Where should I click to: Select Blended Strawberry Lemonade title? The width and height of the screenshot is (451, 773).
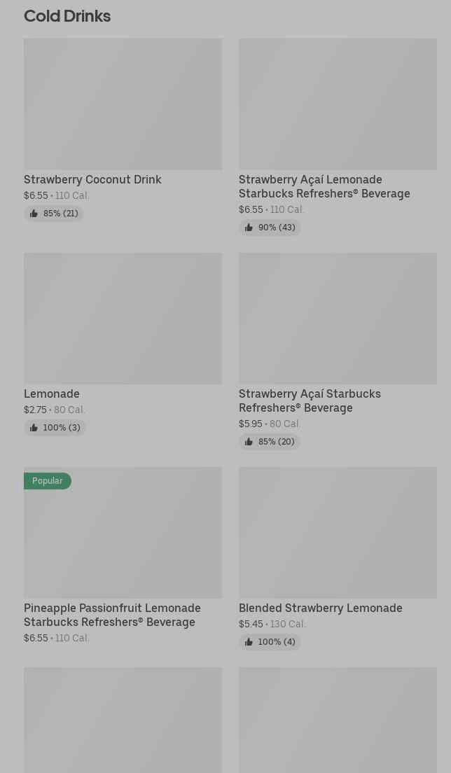[x=320, y=608]
